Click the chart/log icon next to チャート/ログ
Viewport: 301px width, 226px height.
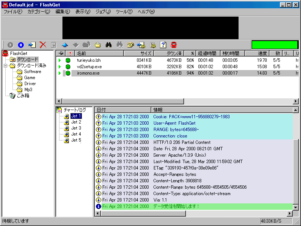pyautogui.click(x=59, y=110)
